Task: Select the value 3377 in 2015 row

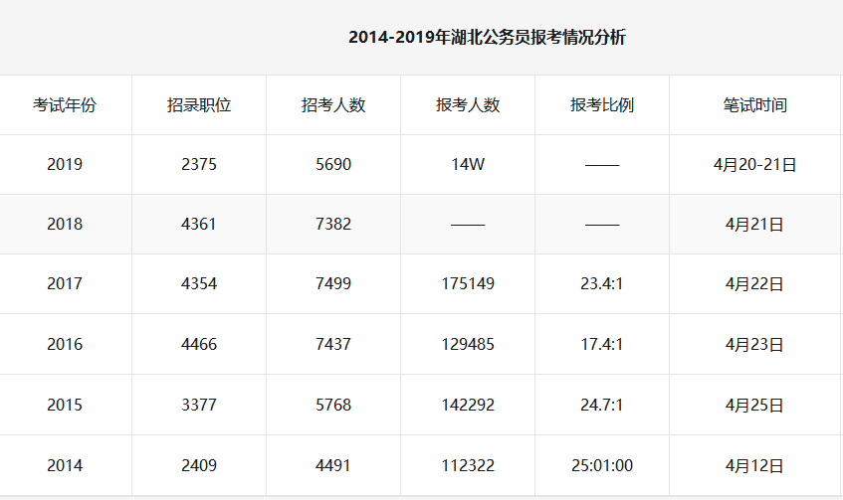Action: [x=199, y=405]
